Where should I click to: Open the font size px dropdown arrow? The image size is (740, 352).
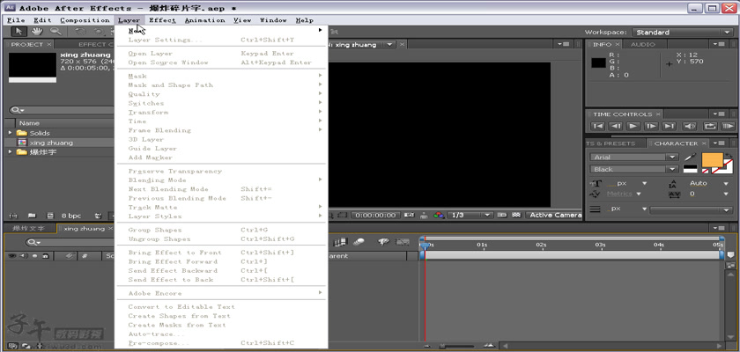[x=645, y=183]
